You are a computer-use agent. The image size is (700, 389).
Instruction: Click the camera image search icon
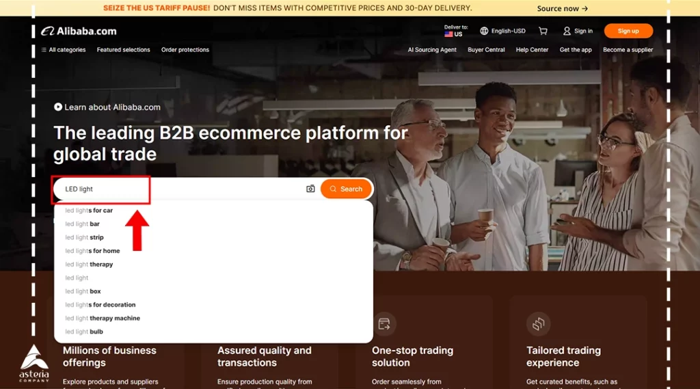310,189
